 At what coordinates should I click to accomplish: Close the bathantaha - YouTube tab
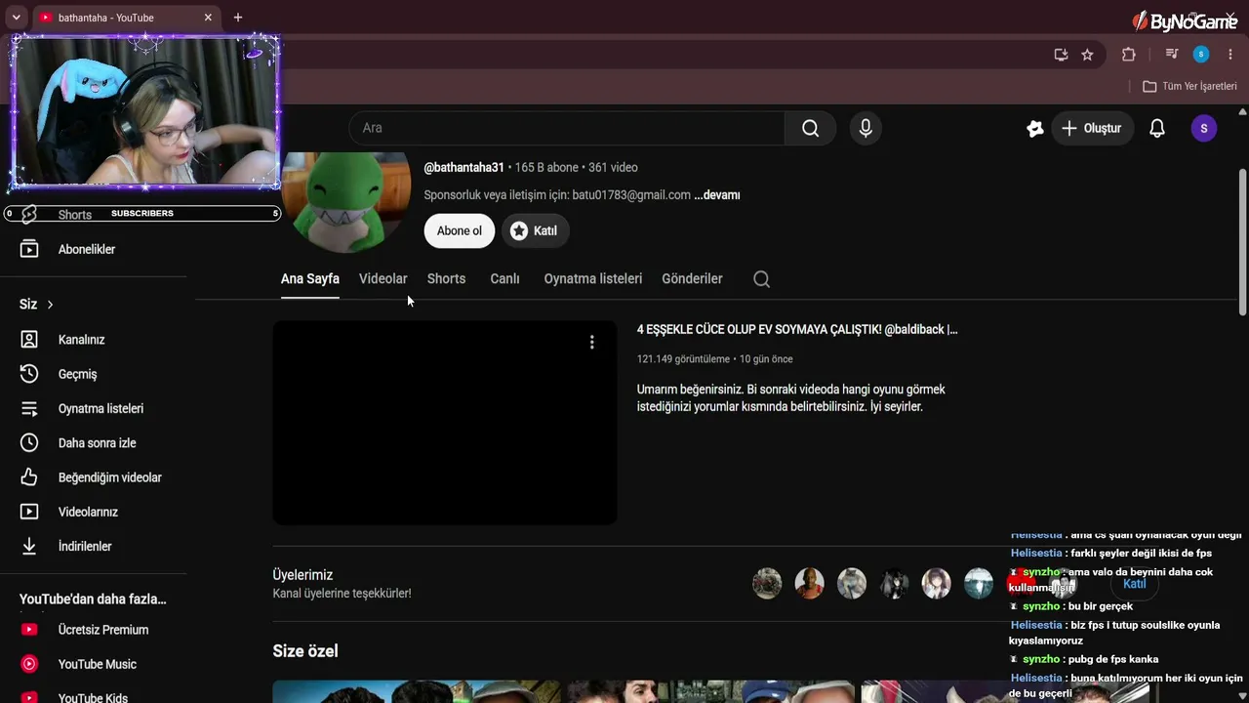208,18
